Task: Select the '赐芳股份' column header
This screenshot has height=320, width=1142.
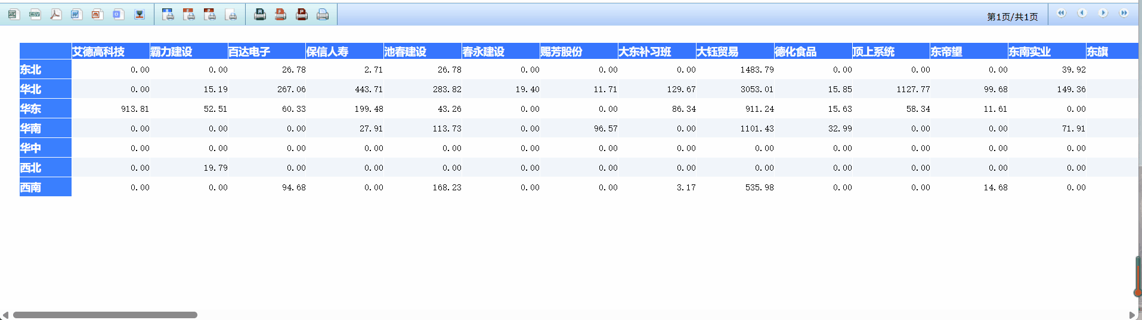Action: (579, 51)
